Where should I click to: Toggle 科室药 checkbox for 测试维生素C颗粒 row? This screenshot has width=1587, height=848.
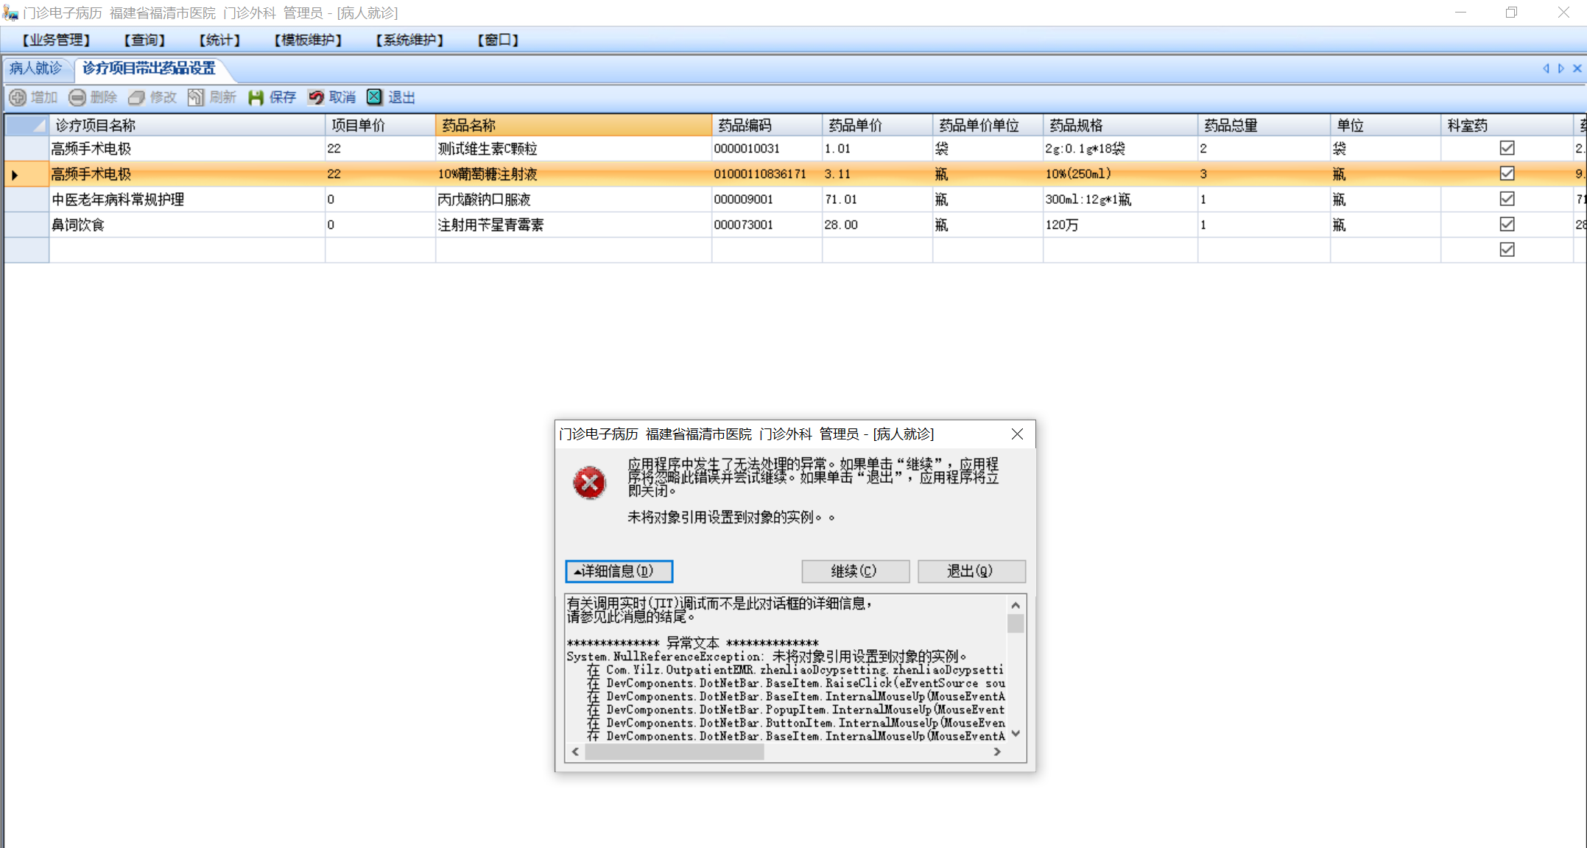pos(1507,148)
